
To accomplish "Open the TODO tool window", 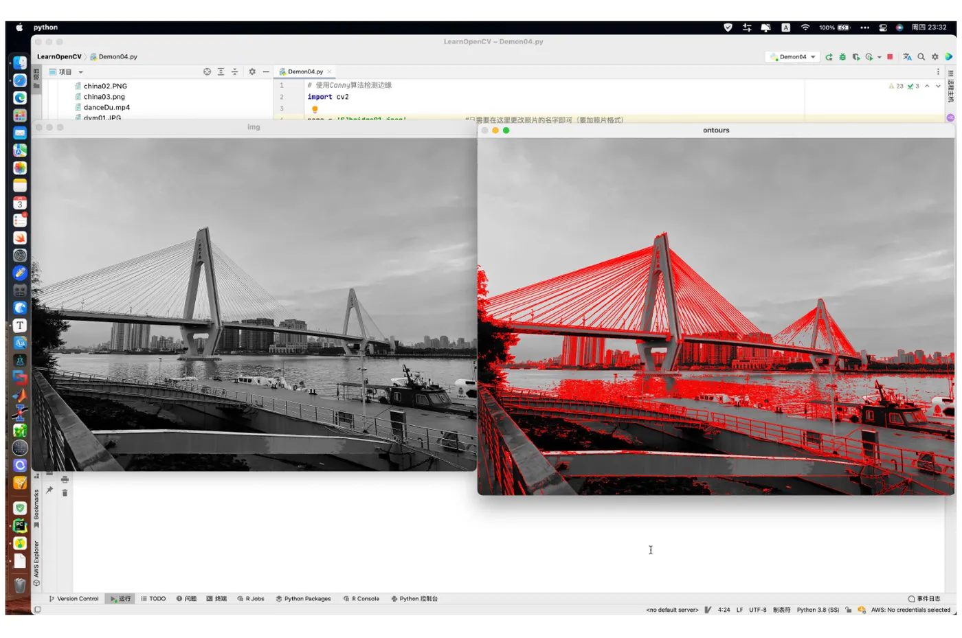I will (x=153, y=599).
